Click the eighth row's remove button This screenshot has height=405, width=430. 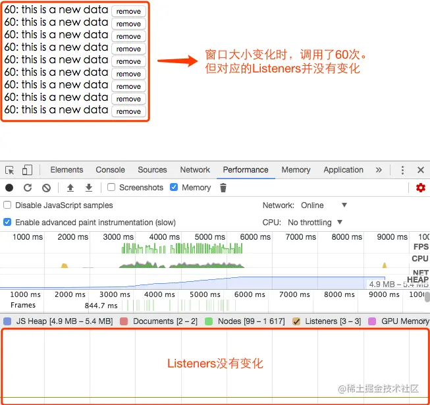pos(128,99)
